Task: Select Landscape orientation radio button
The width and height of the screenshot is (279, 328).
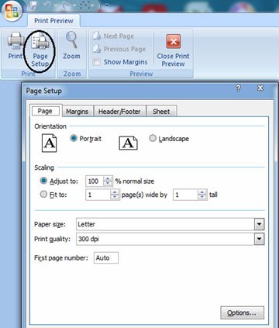Action: [153, 138]
